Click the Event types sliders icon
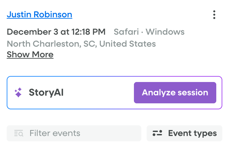Viewport: 229px width, 148px height. (x=157, y=134)
